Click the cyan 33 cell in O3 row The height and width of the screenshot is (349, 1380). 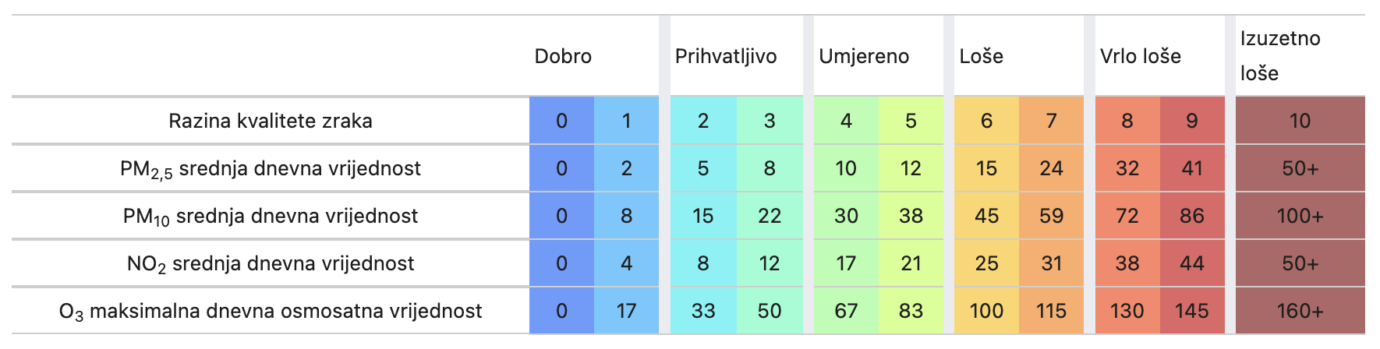point(703,311)
